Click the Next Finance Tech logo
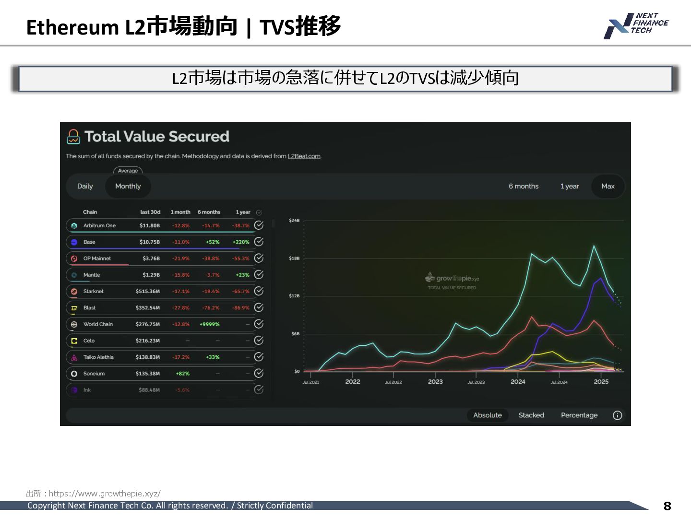This screenshot has height=518, width=691. point(636,26)
